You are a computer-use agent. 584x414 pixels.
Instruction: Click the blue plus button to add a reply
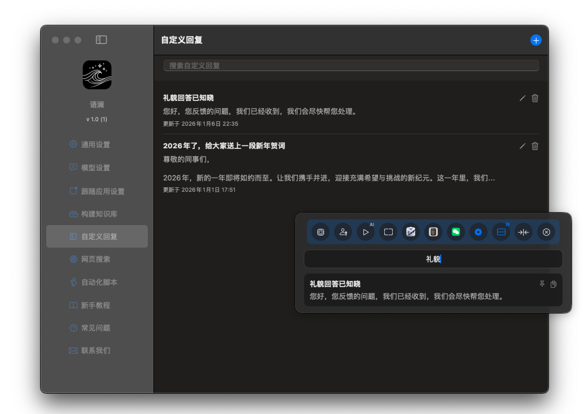point(535,40)
